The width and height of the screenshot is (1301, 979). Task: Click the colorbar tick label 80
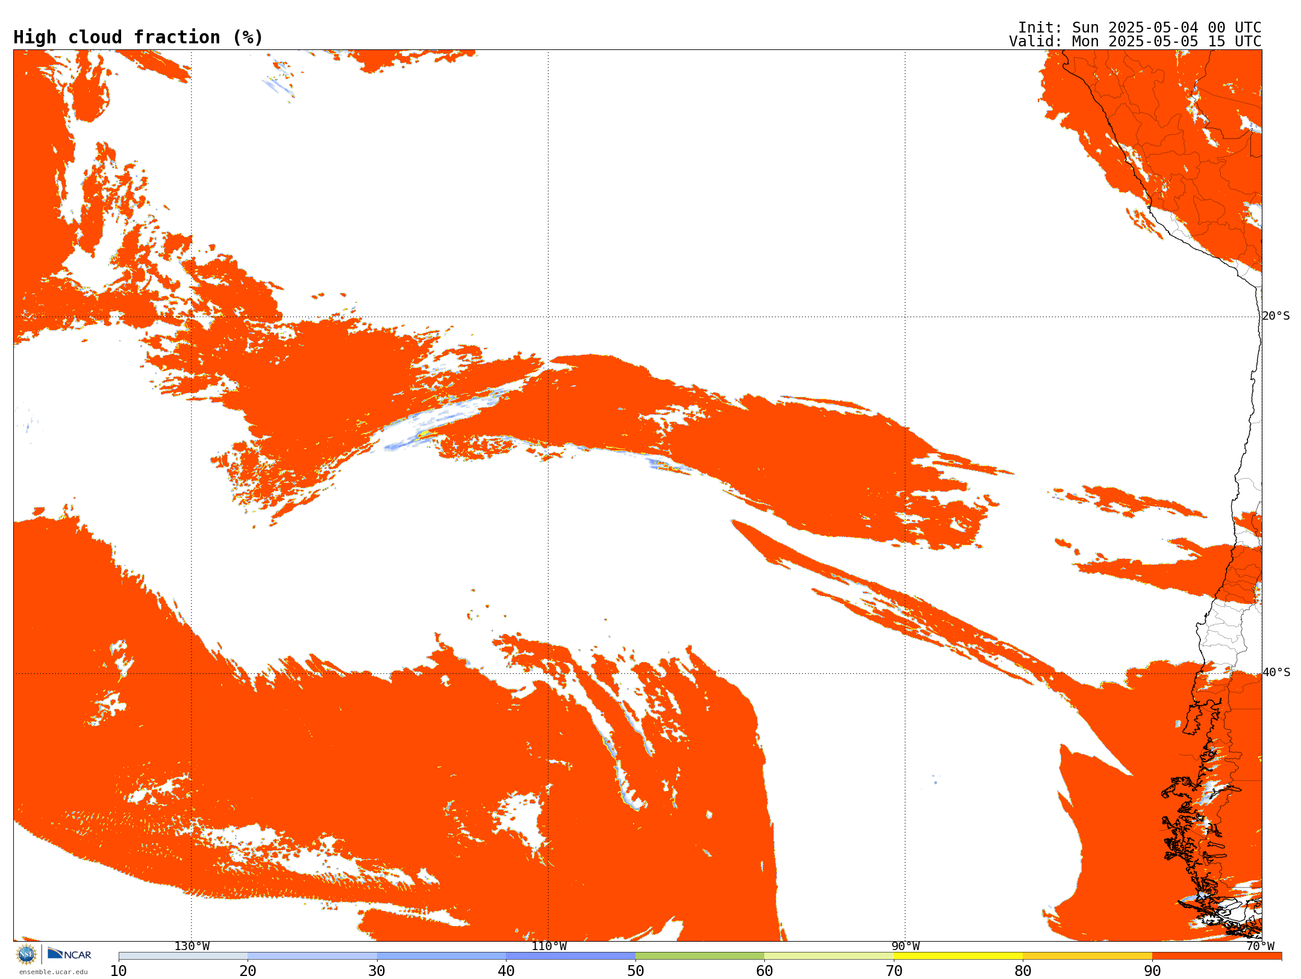coord(1023,971)
